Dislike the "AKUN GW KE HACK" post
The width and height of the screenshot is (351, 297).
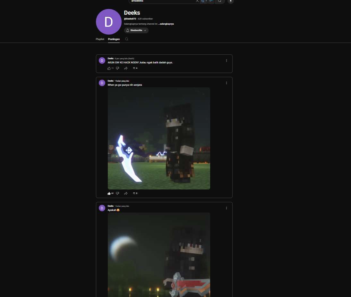[117, 68]
